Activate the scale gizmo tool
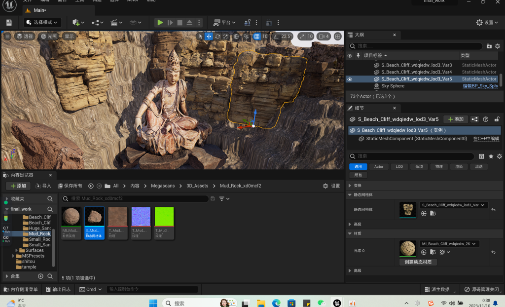Viewport: 505px width, 307px height. pyautogui.click(x=225, y=37)
